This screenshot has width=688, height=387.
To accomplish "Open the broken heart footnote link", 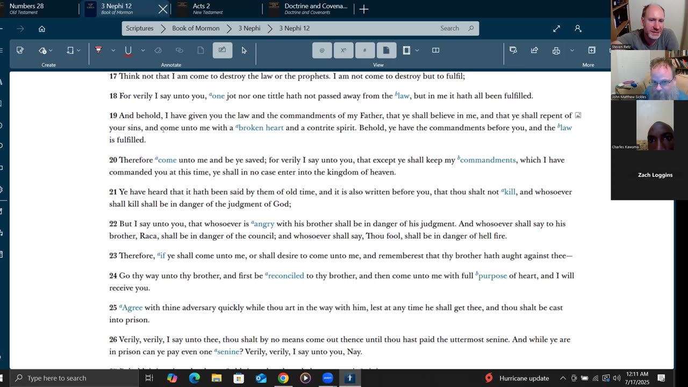I will coord(261,128).
